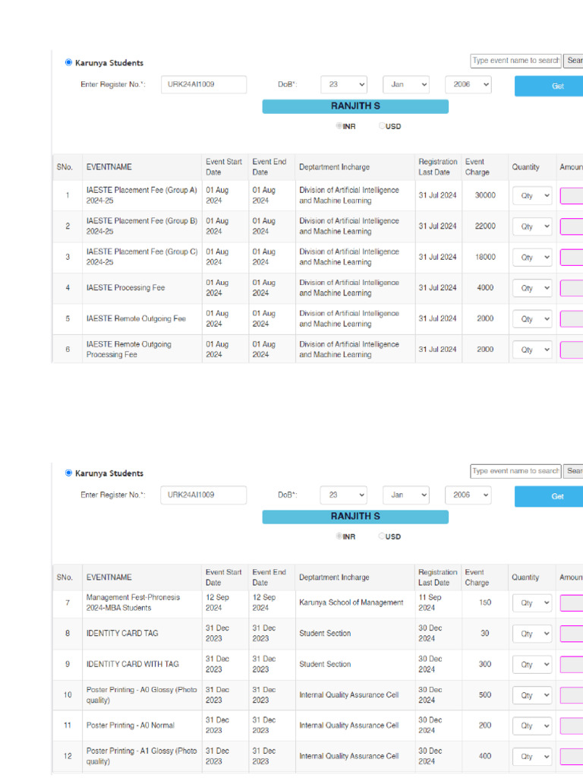Click the RANJITH S name banner above the IAESTE table
This screenshot has height=778, width=583.
[x=355, y=106]
